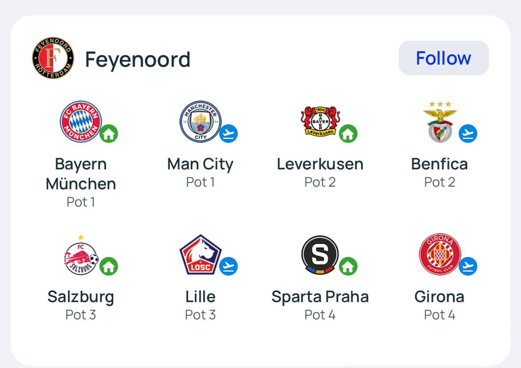Click the home badge next to Bayern
This screenshot has width=521, height=368.
(x=109, y=134)
